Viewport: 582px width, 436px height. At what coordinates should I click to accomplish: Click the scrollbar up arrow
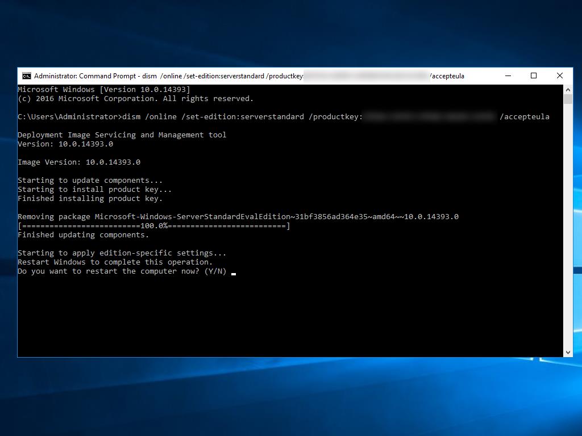coord(568,89)
